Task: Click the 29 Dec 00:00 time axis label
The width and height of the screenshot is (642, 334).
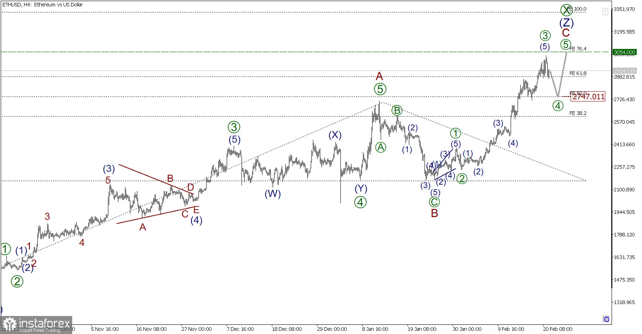Action: (332, 329)
